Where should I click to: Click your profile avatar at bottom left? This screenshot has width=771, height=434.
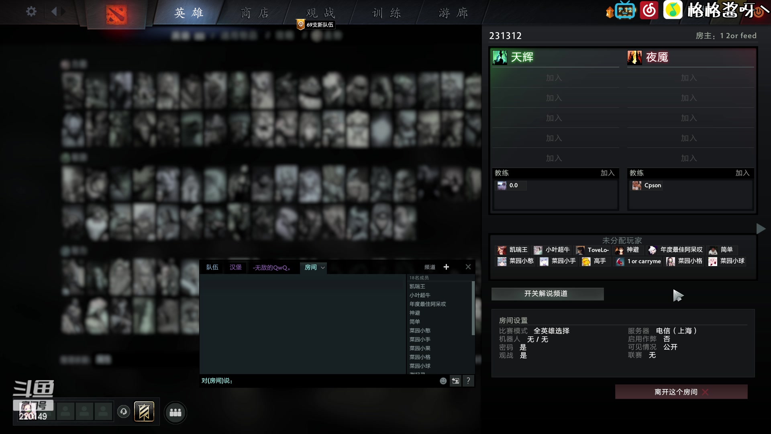tap(29, 411)
